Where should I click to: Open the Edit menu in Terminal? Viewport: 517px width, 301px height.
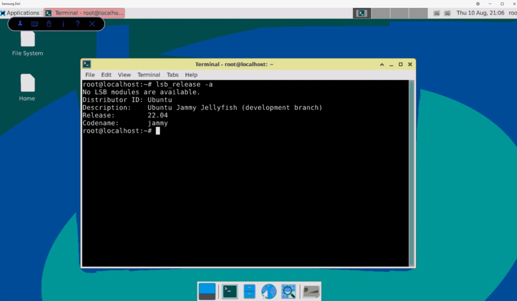click(106, 75)
